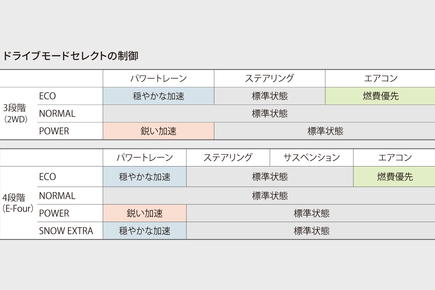Click the blue 穏やかな加速 cell in the SNOW EXTRA row
This screenshot has height=290, width=435.
145,231
